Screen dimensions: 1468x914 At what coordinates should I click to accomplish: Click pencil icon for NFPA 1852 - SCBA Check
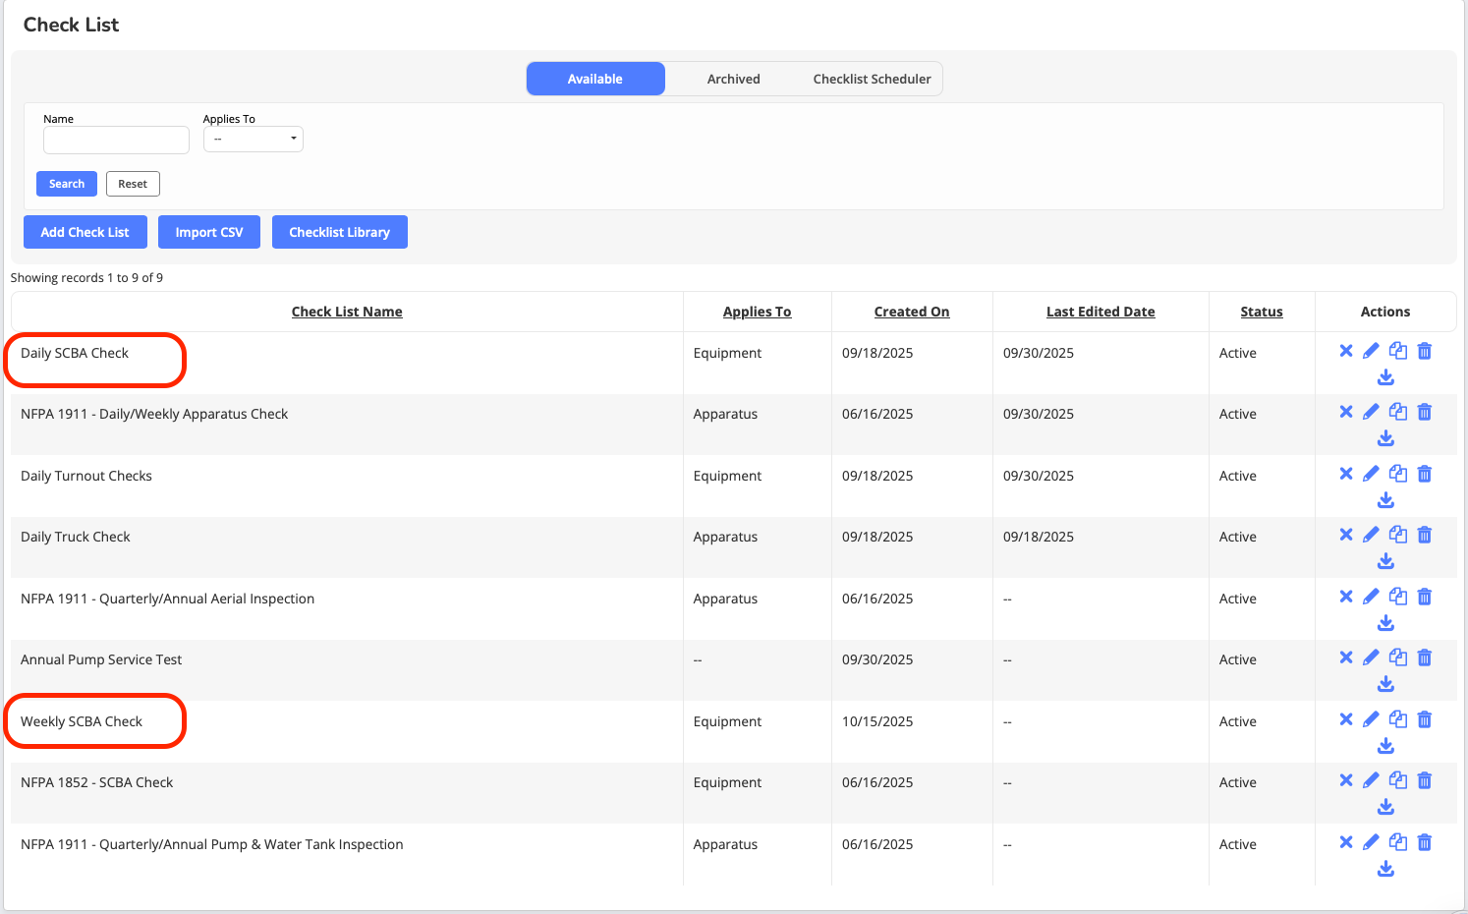tap(1371, 780)
